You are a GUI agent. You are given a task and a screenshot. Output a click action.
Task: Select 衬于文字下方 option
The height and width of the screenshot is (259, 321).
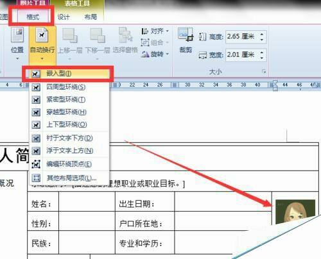[x=69, y=138]
